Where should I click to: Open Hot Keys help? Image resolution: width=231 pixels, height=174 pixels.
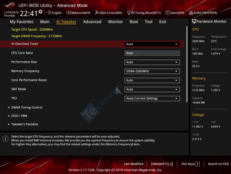point(190,164)
